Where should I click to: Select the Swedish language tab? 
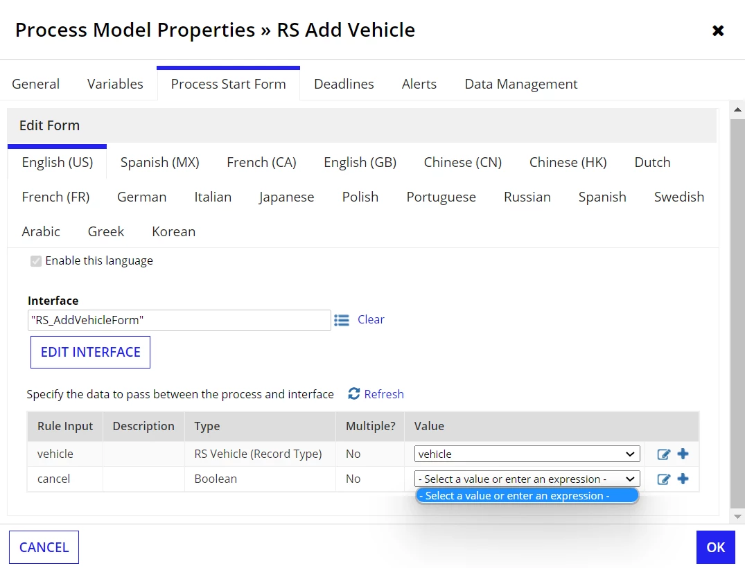pos(679,197)
